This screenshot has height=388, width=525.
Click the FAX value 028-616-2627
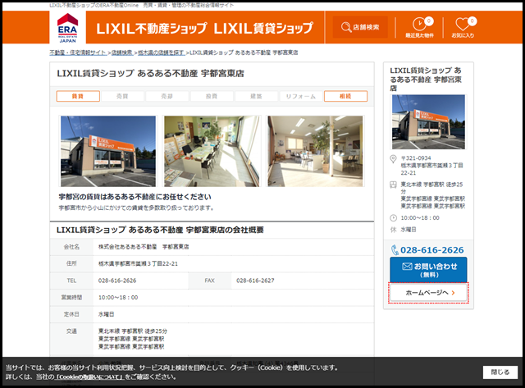pyautogui.click(x=255, y=281)
